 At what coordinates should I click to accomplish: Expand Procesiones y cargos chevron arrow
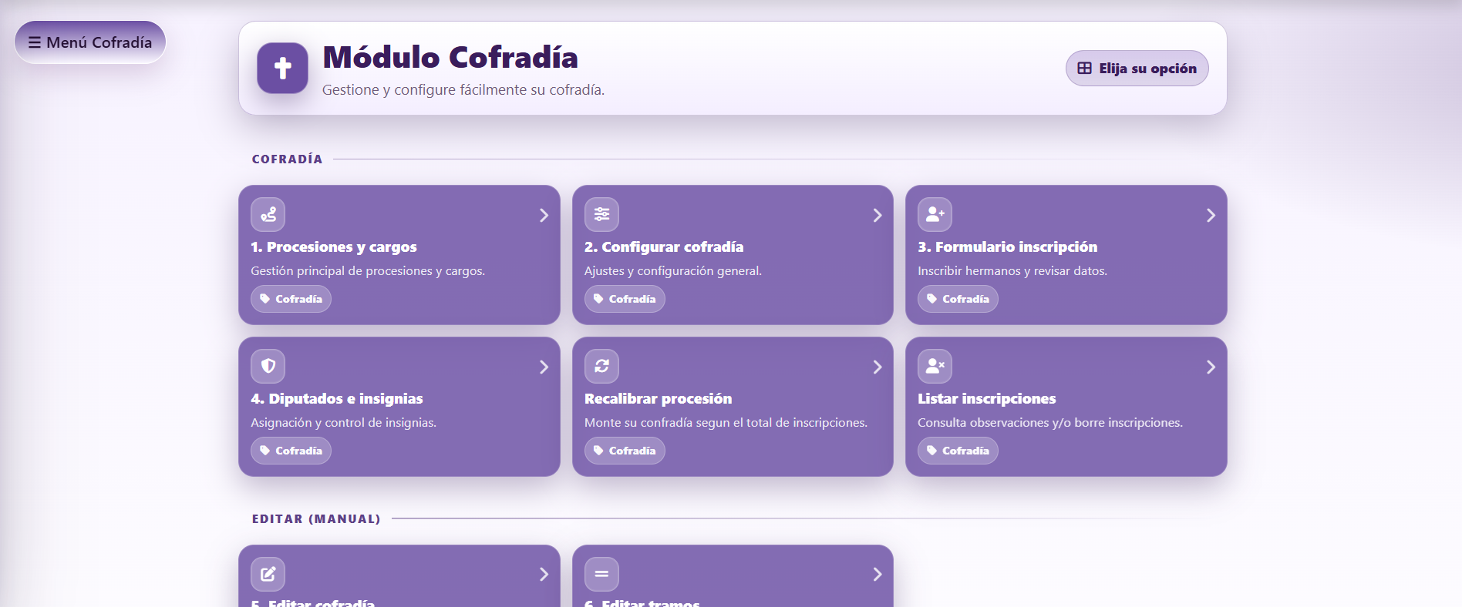pos(544,216)
